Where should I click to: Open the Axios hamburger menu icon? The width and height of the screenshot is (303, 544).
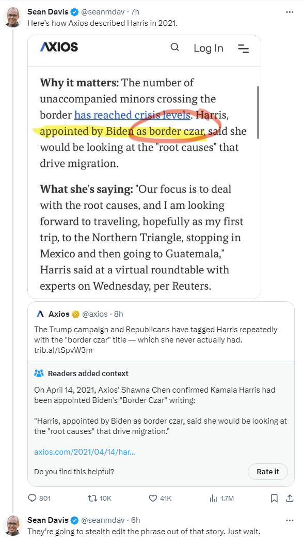[x=243, y=49]
